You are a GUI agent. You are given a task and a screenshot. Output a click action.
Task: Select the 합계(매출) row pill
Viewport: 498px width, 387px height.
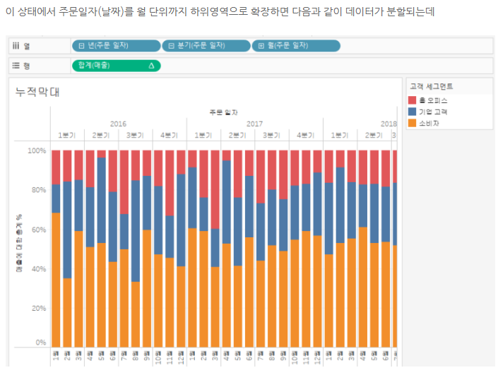click(117, 66)
